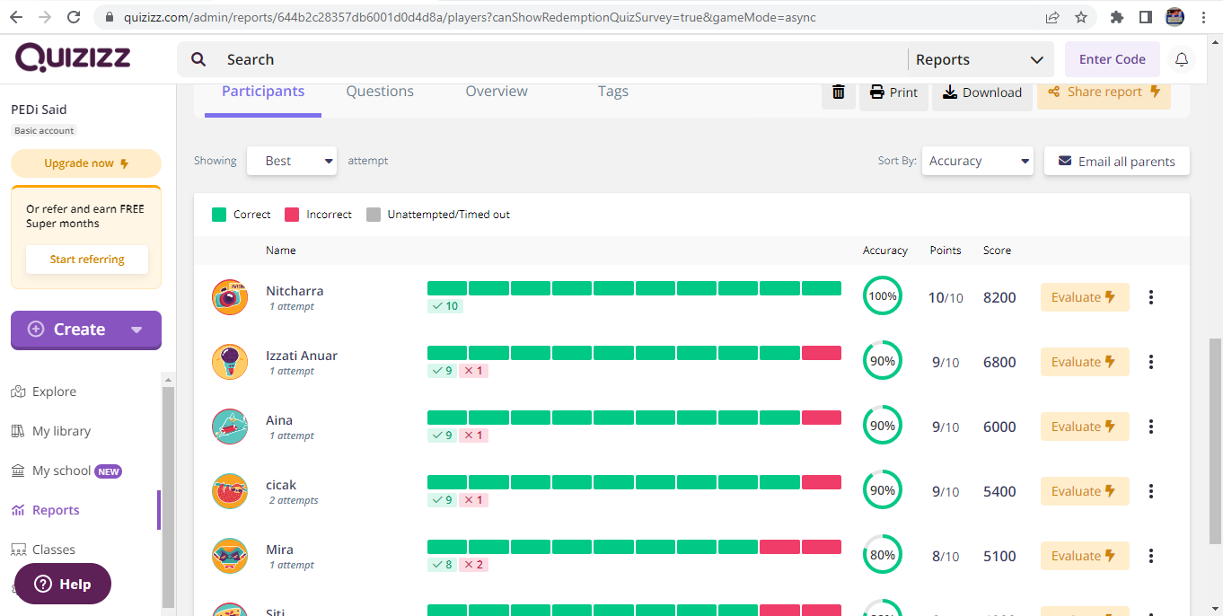This screenshot has width=1223, height=616.
Task: Switch to the Overview tab
Action: point(497,91)
